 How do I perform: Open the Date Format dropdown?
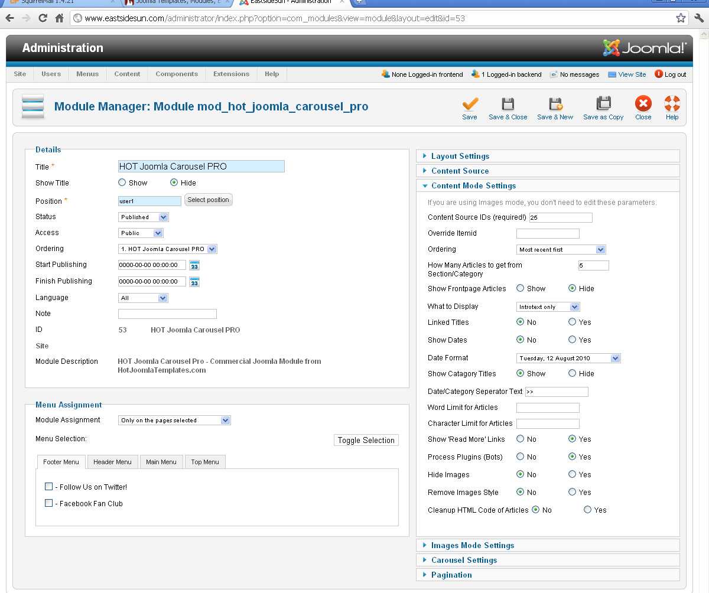pos(568,358)
